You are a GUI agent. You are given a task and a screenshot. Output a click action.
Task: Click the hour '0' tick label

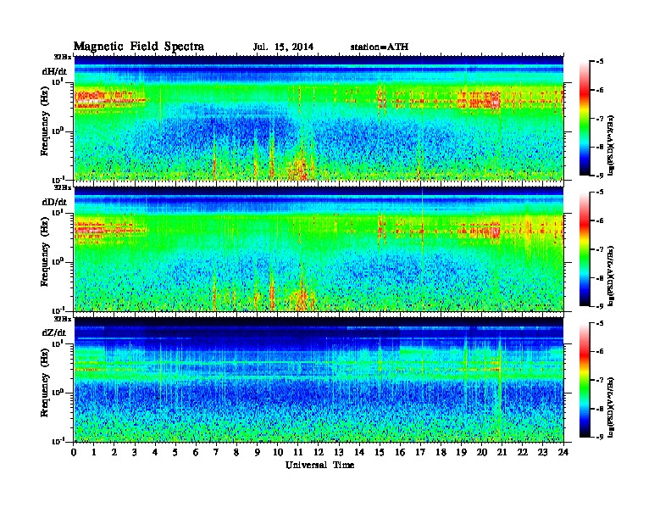(74, 453)
